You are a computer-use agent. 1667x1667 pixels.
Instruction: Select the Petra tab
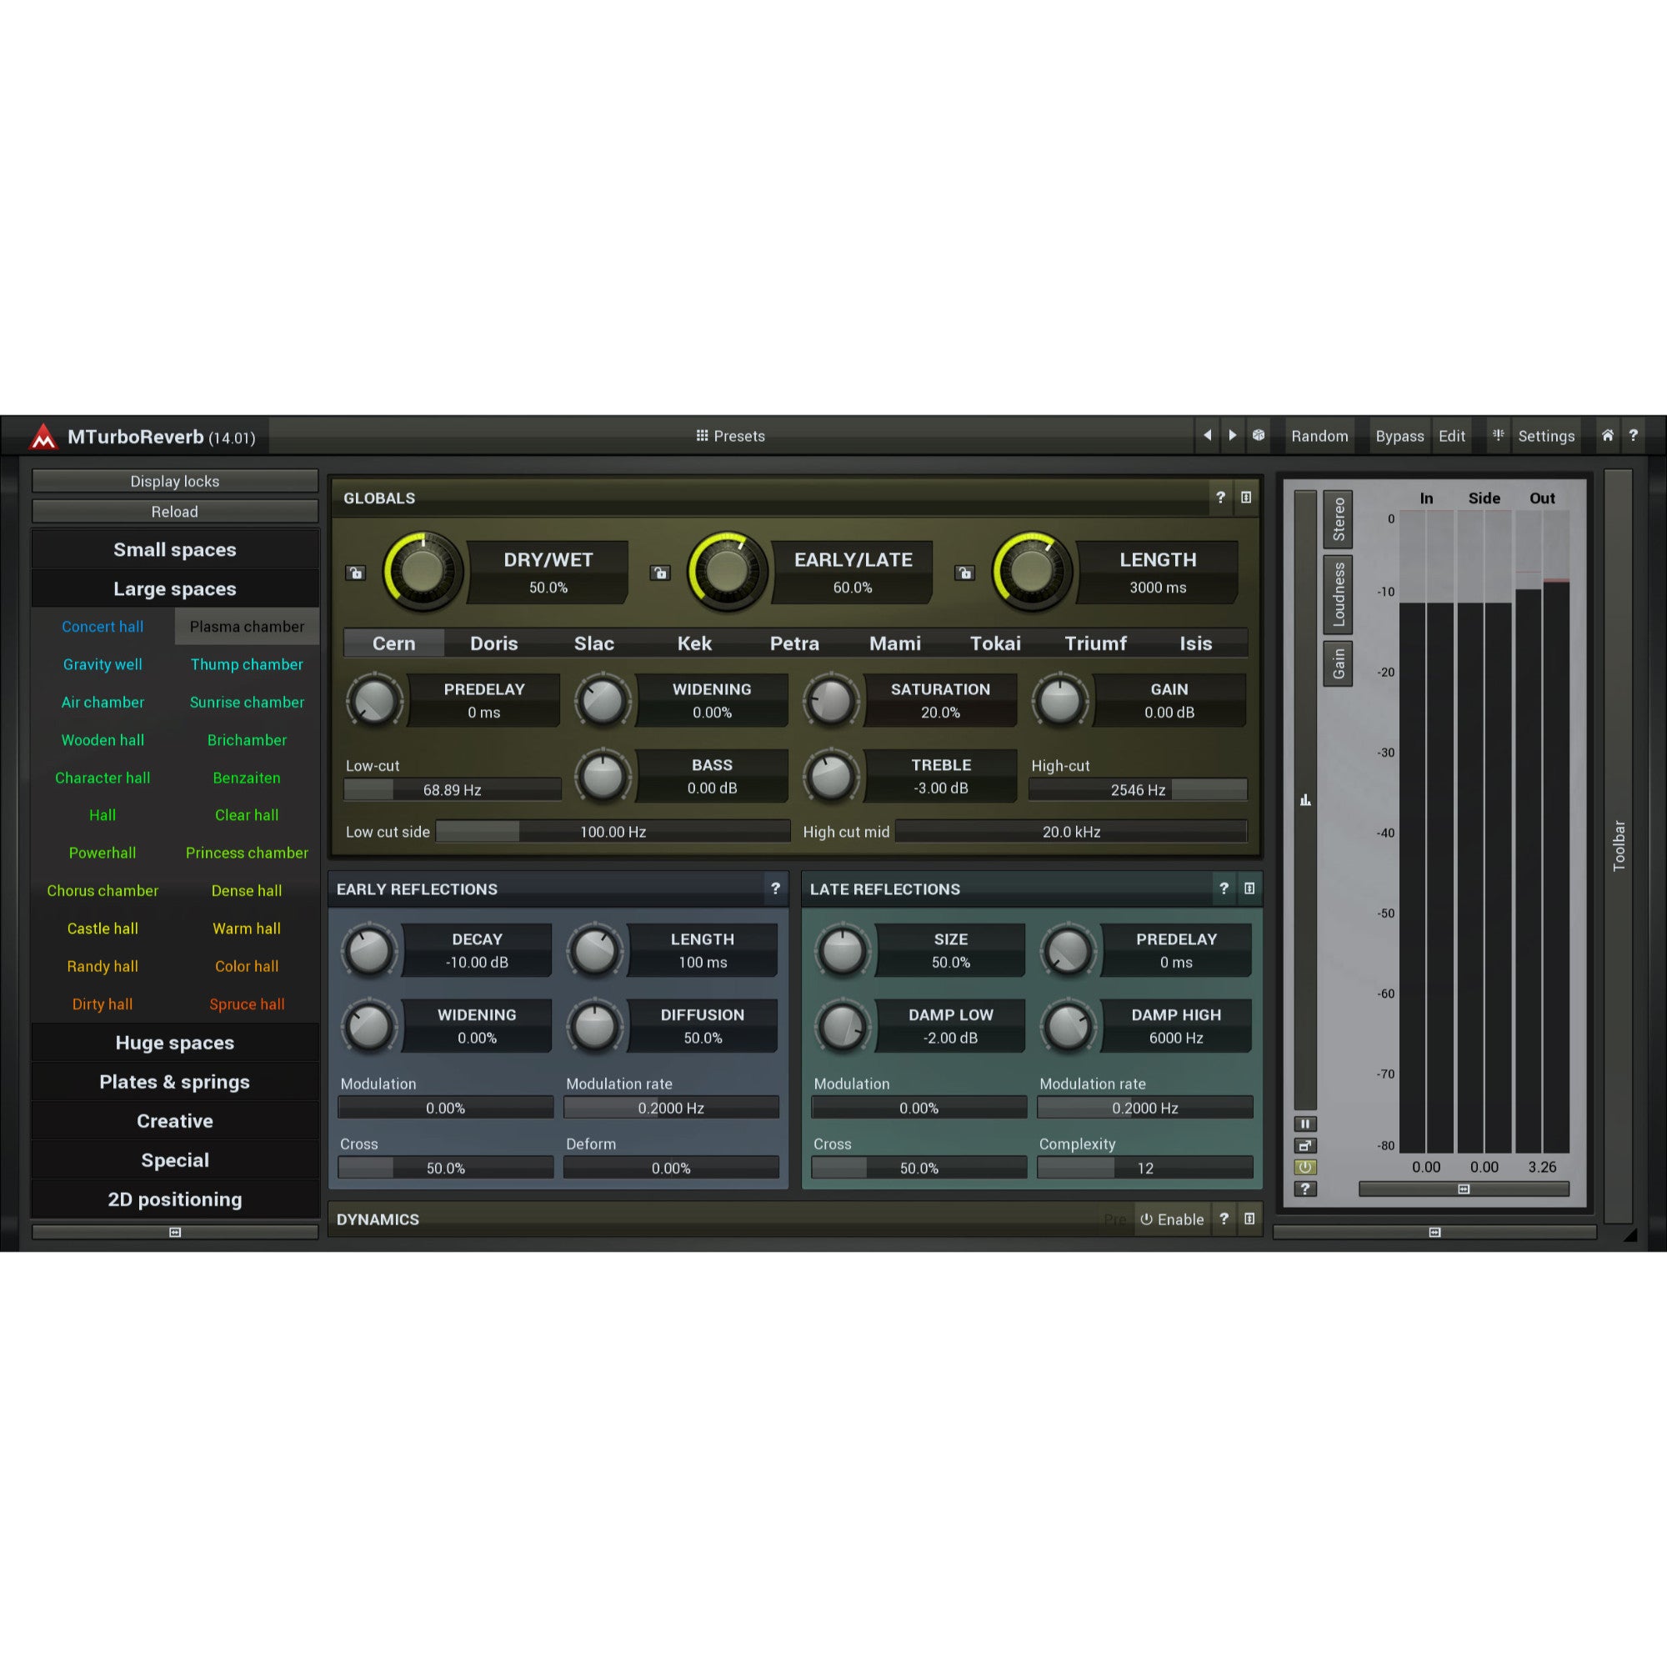[794, 643]
